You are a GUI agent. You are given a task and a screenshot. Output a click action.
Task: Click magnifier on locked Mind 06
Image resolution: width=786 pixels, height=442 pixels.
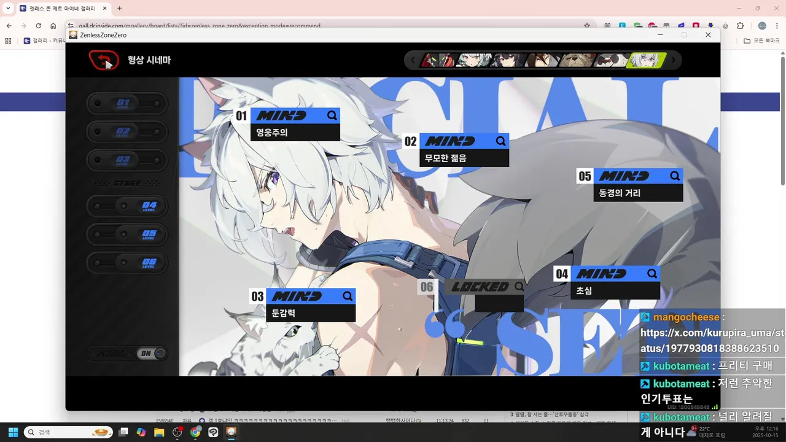tap(519, 287)
